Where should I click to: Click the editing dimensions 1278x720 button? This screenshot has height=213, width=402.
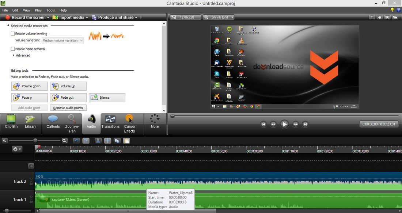coord(185,17)
